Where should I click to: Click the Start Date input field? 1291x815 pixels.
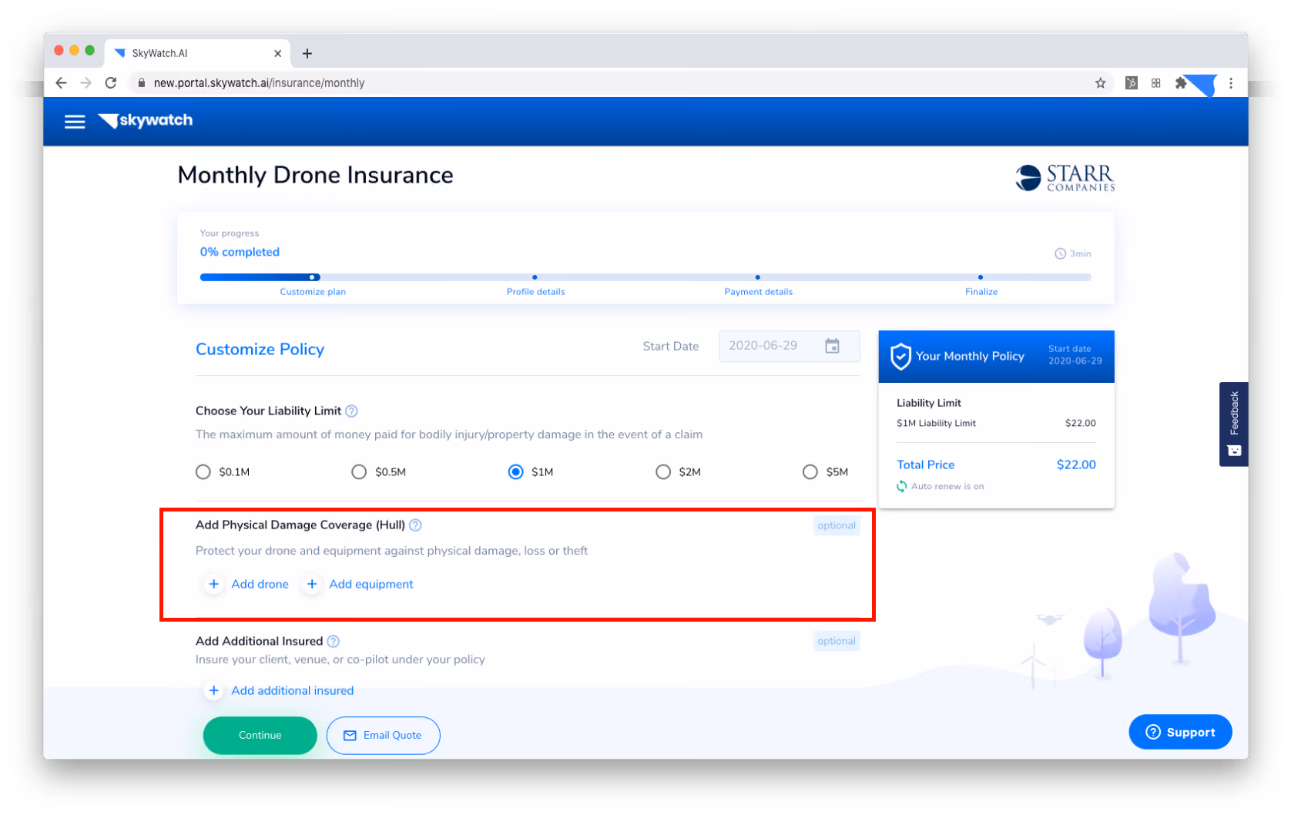[790, 346]
